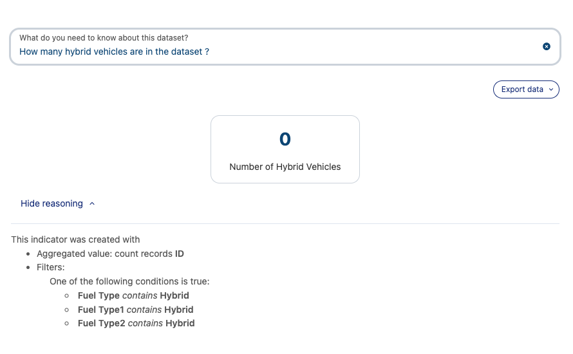
Task: Select the Fuel Type1 contains Hybrid condition
Action: pyautogui.click(x=136, y=310)
